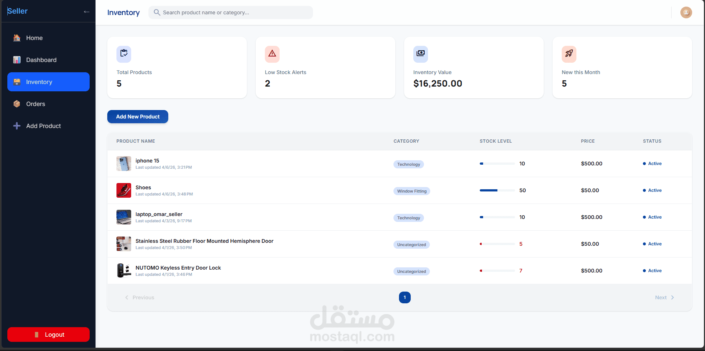The image size is (705, 351).
Task: Click the PRODUCT NAME column header
Action: pos(136,141)
